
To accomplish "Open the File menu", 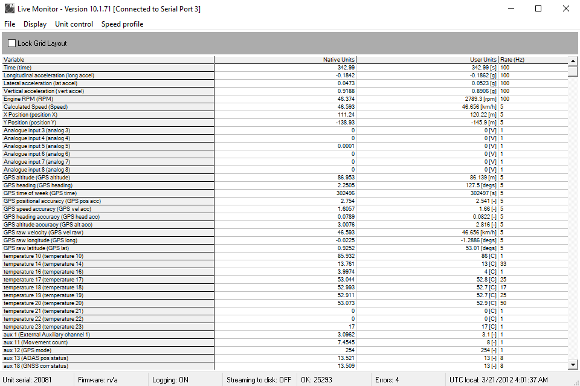I will click(10, 24).
